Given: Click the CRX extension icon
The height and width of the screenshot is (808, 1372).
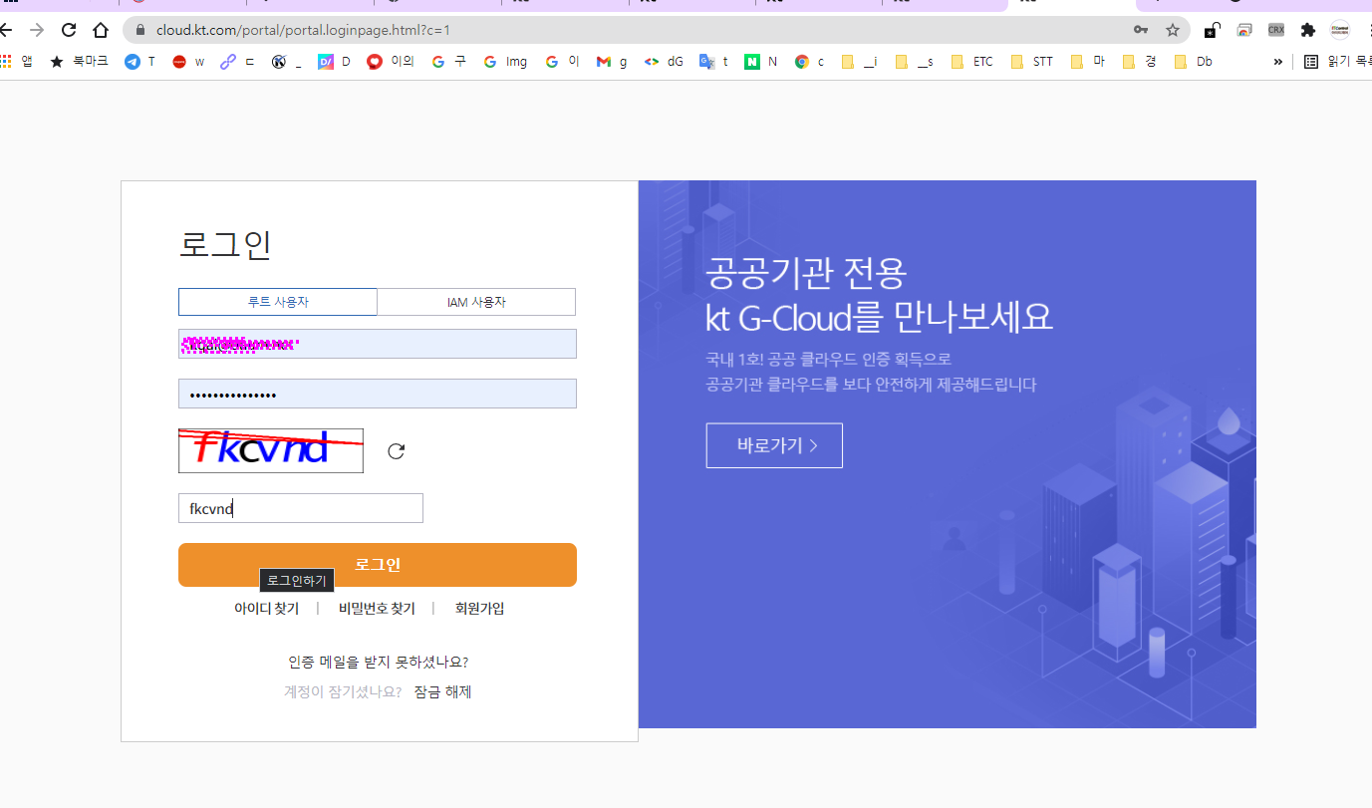Looking at the screenshot, I should pos(1276,30).
